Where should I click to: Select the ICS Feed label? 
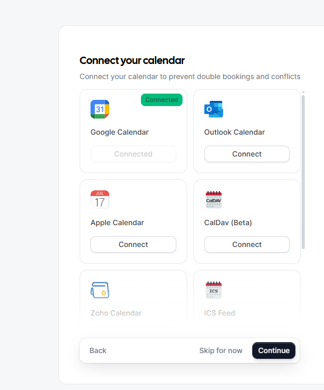[x=219, y=313]
